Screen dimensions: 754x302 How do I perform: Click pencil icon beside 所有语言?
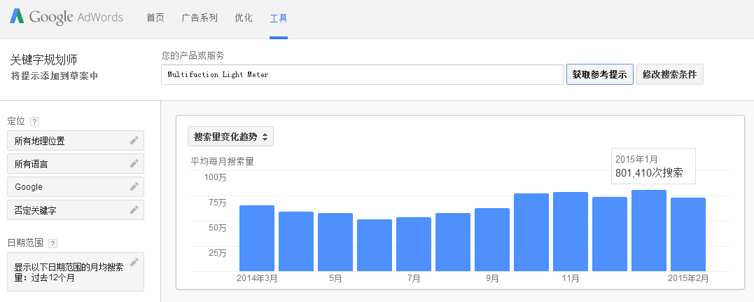point(134,163)
